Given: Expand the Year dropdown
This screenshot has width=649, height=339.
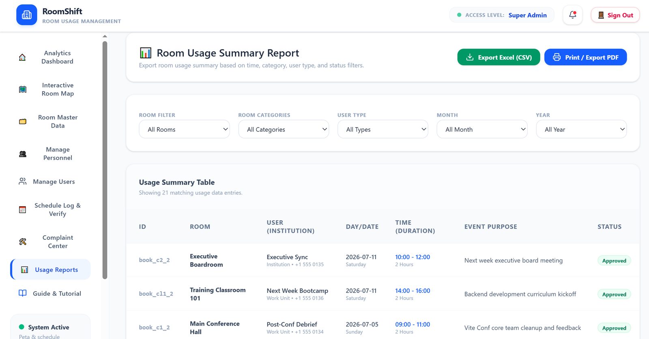Looking at the screenshot, I should pyautogui.click(x=581, y=129).
